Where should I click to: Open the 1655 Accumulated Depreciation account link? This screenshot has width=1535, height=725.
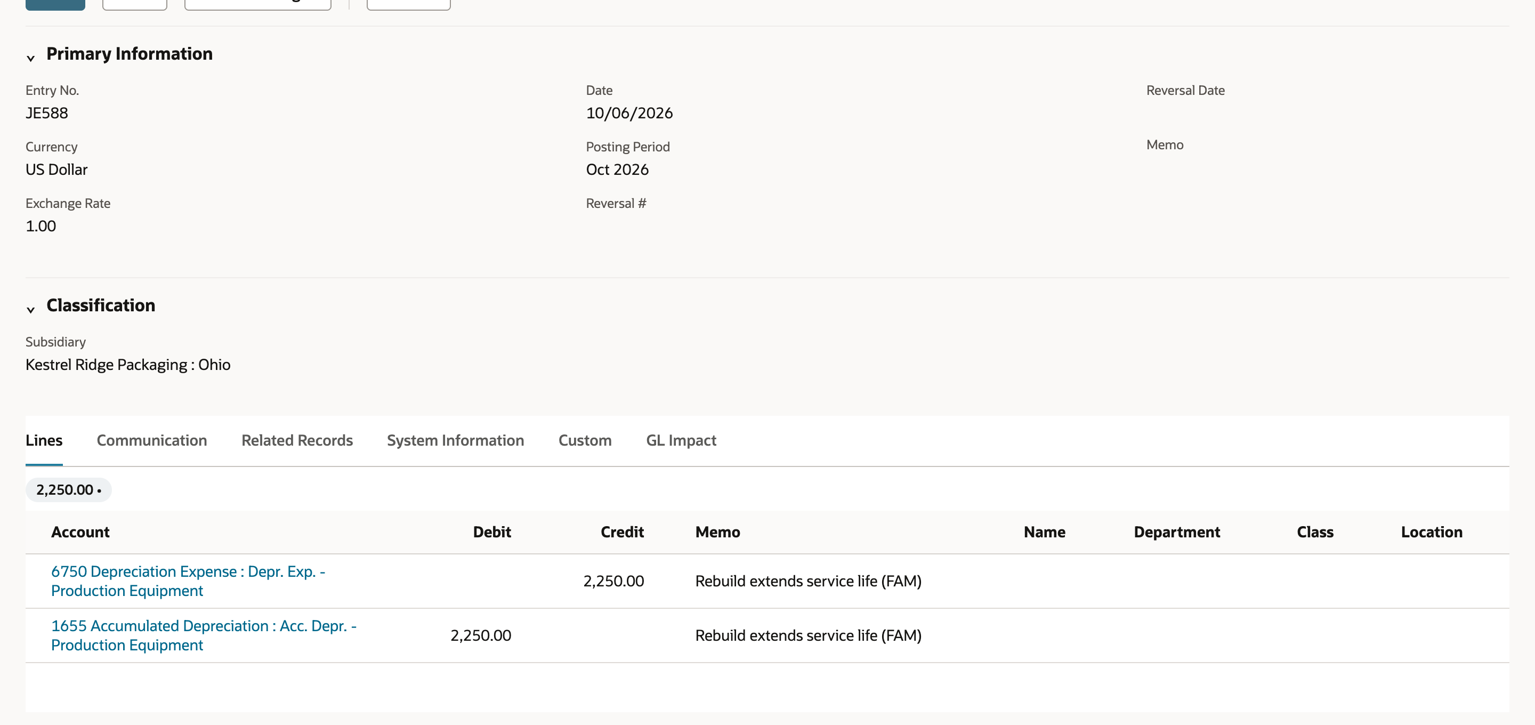pos(204,635)
